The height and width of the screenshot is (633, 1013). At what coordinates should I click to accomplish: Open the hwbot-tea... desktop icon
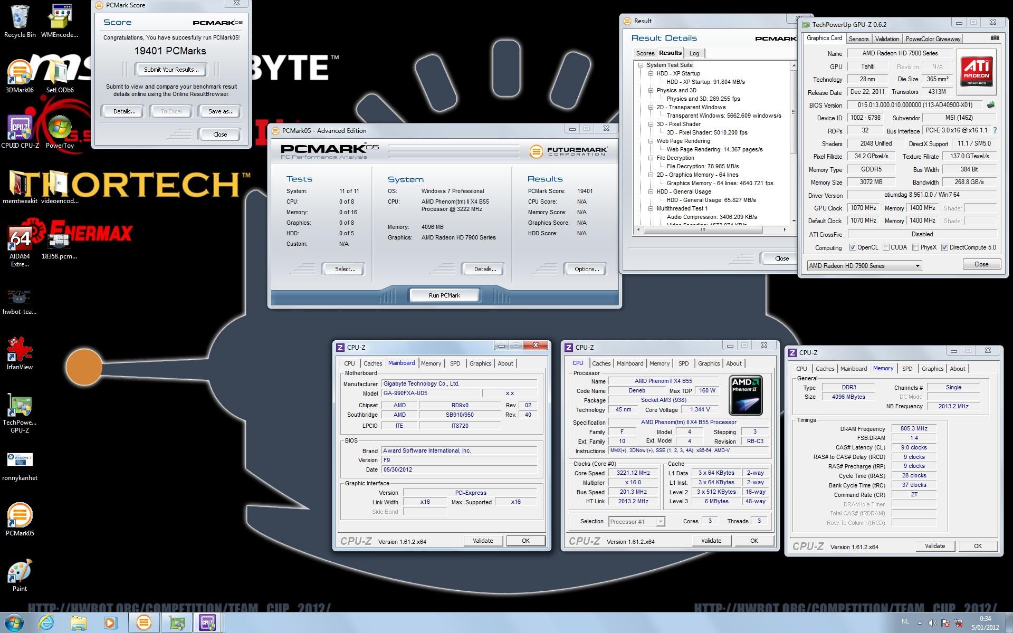[x=20, y=301]
